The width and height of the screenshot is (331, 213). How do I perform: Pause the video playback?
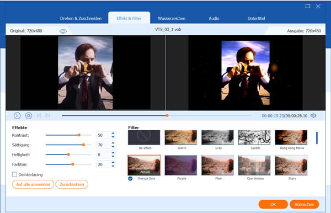point(17,115)
